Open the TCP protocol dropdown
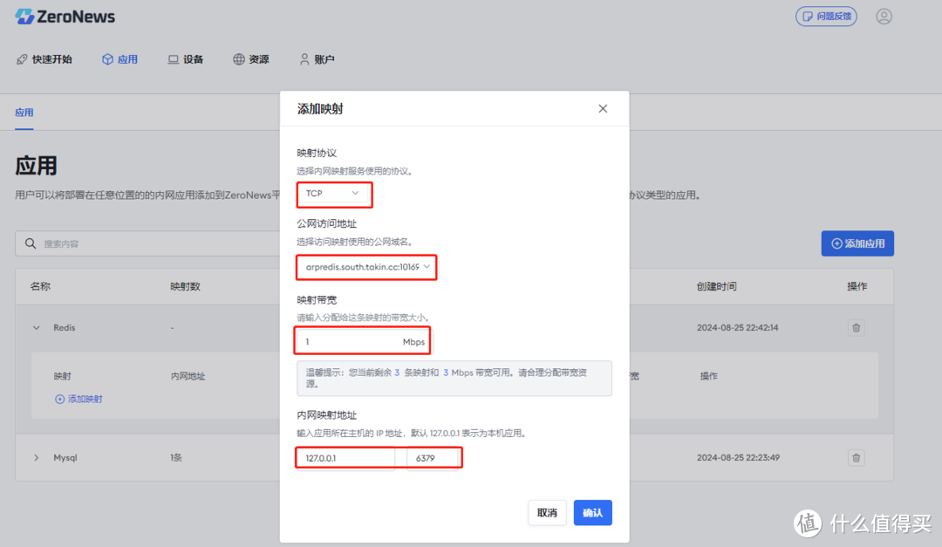942x547 pixels. coord(334,195)
